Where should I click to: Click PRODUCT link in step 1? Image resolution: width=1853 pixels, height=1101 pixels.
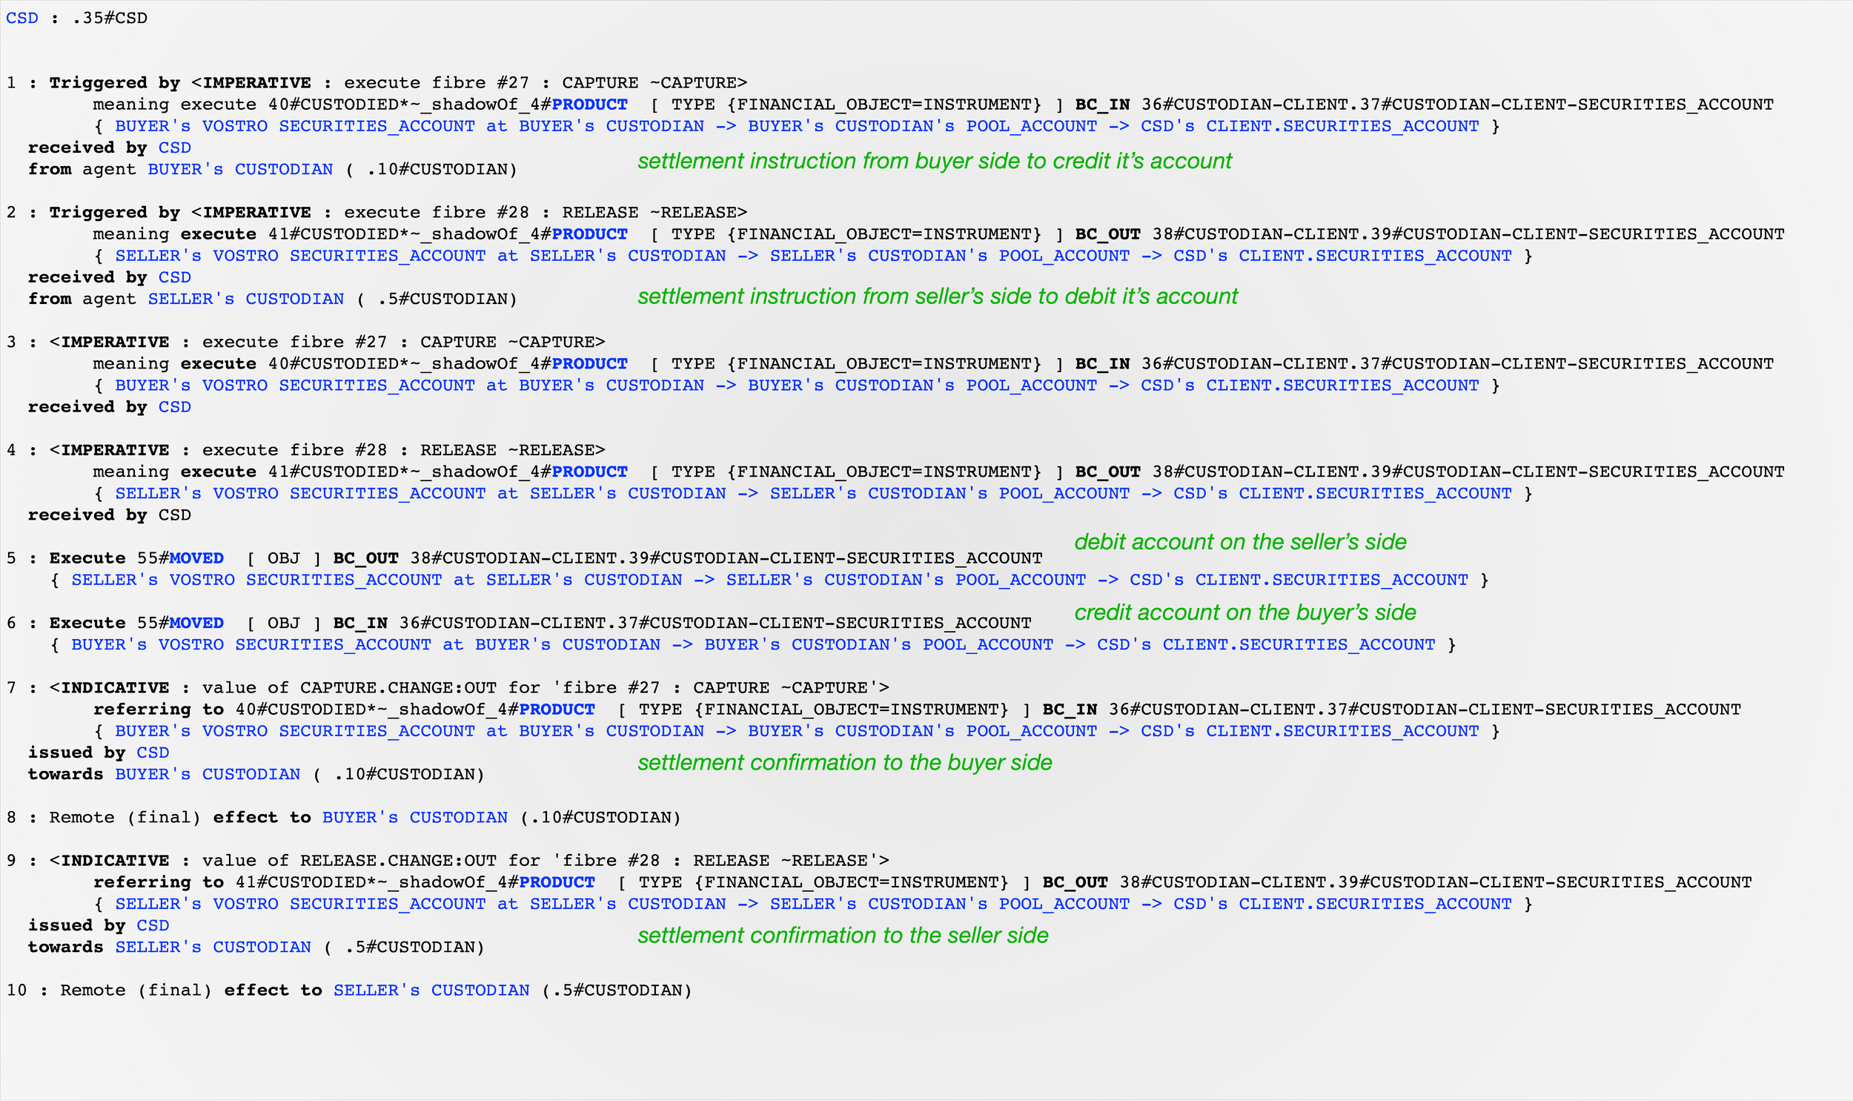(589, 105)
